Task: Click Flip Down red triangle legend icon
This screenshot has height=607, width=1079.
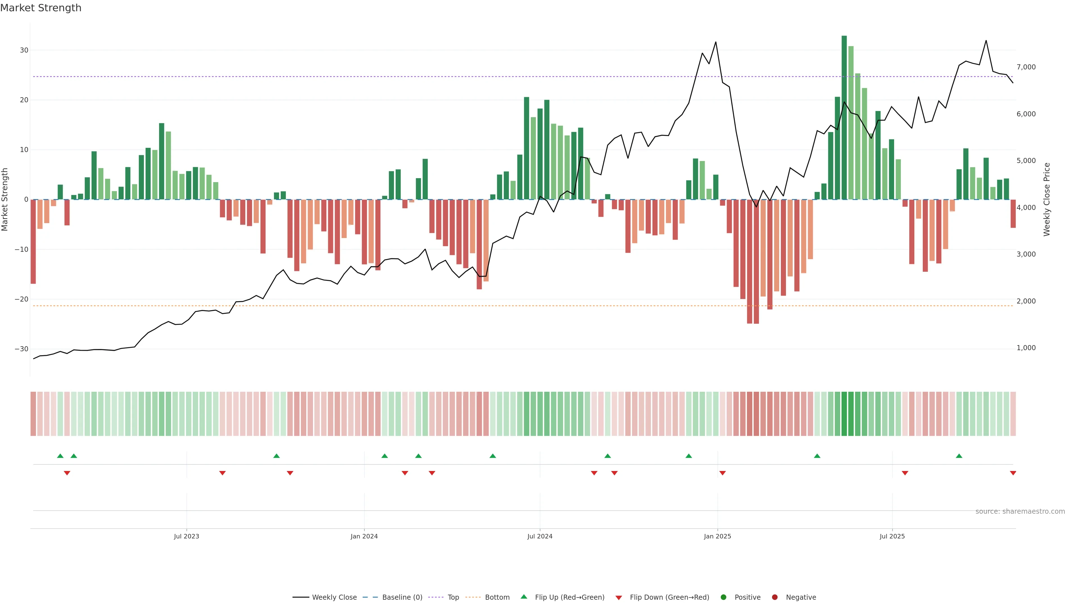Action: click(619, 598)
